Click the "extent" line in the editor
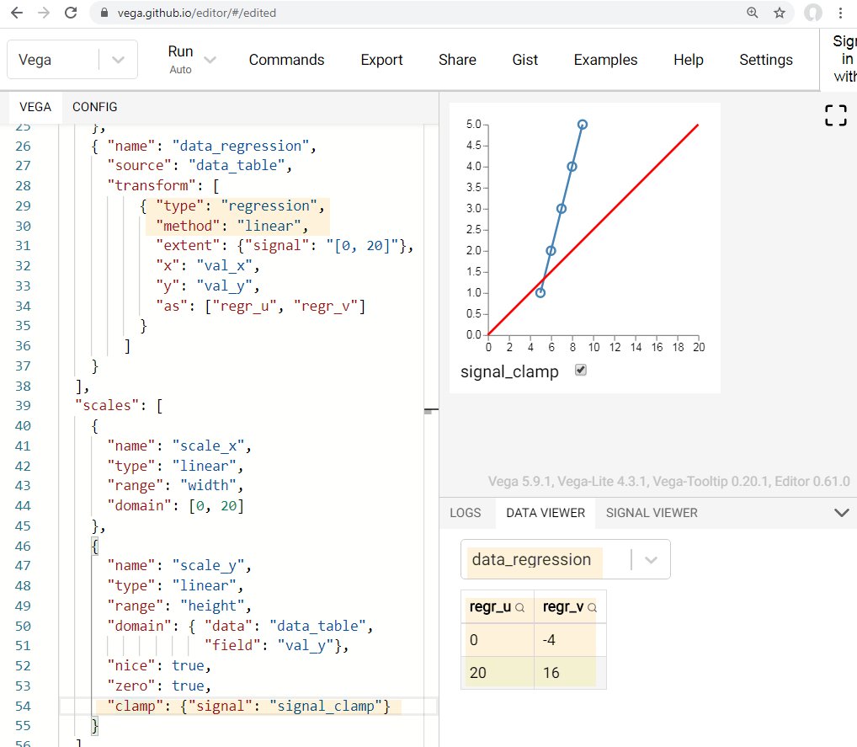Screen dimensions: 857x747 pos(285,246)
